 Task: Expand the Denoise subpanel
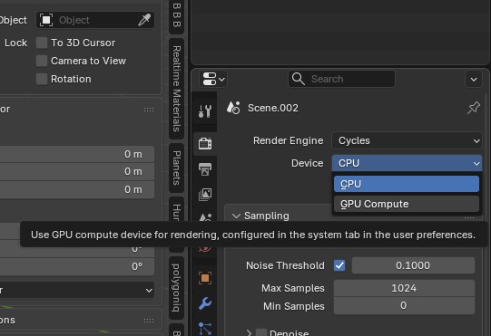pos(249,332)
